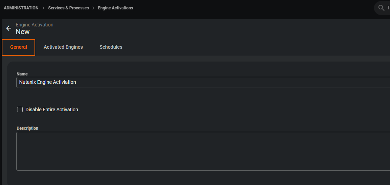Click the Disable Entire Activation label text
Viewport: 390px width, 185px height.
52,110
